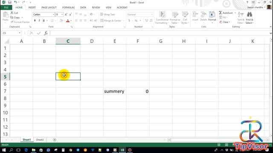273x153 pixels.
Task: Click Insert Function fx button
Action: [46, 33]
